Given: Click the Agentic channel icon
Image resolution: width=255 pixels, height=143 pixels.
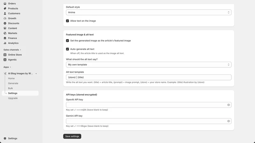Looking at the screenshot, I should click(x=5, y=60).
